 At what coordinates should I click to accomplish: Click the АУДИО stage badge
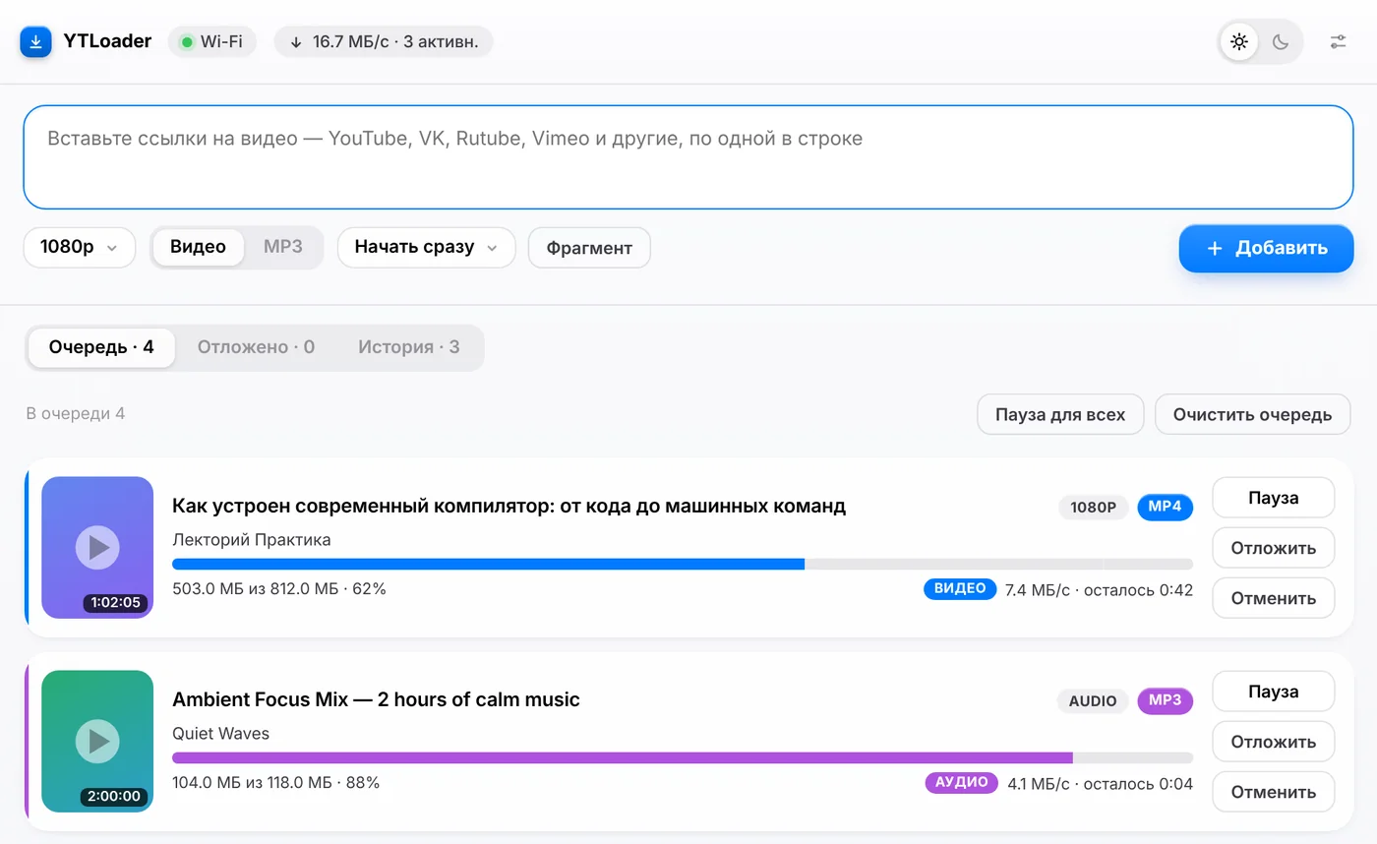tap(962, 783)
